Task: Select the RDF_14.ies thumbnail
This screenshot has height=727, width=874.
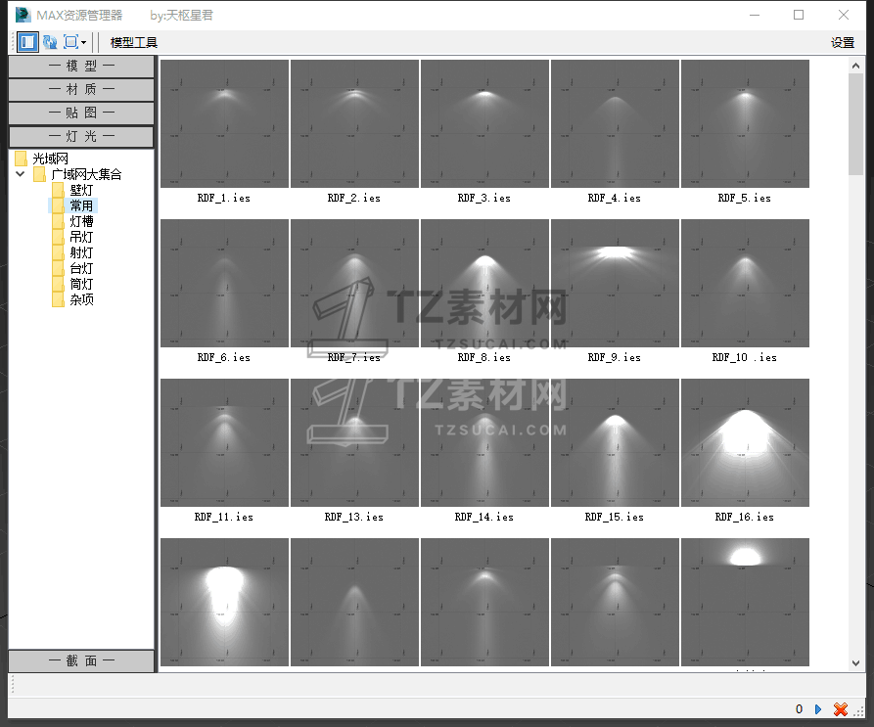Action: (x=484, y=443)
